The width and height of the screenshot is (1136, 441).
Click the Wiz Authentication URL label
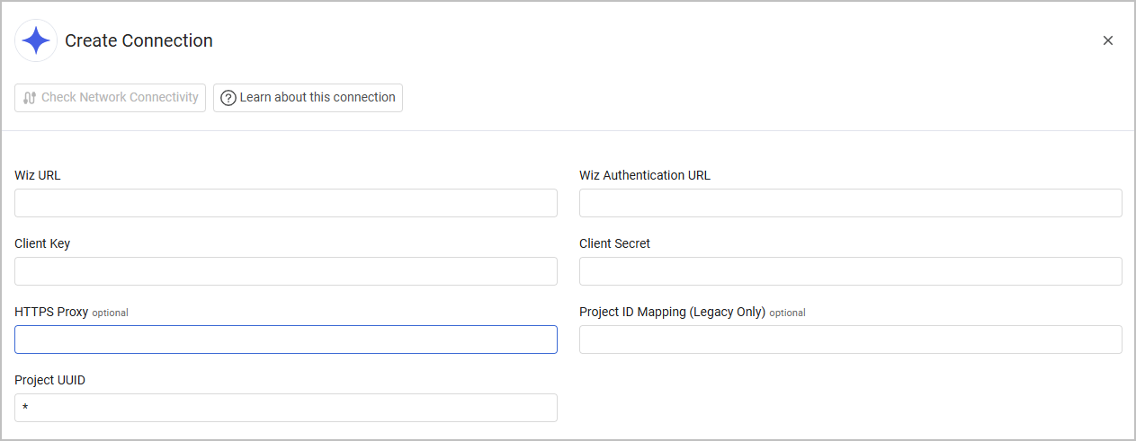644,175
